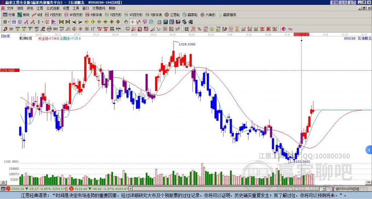Image resolution: width=372 pixels, height=199 pixels.
Task: Open the 江恩 menu
Action: pyautogui.click(x=40, y=8)
